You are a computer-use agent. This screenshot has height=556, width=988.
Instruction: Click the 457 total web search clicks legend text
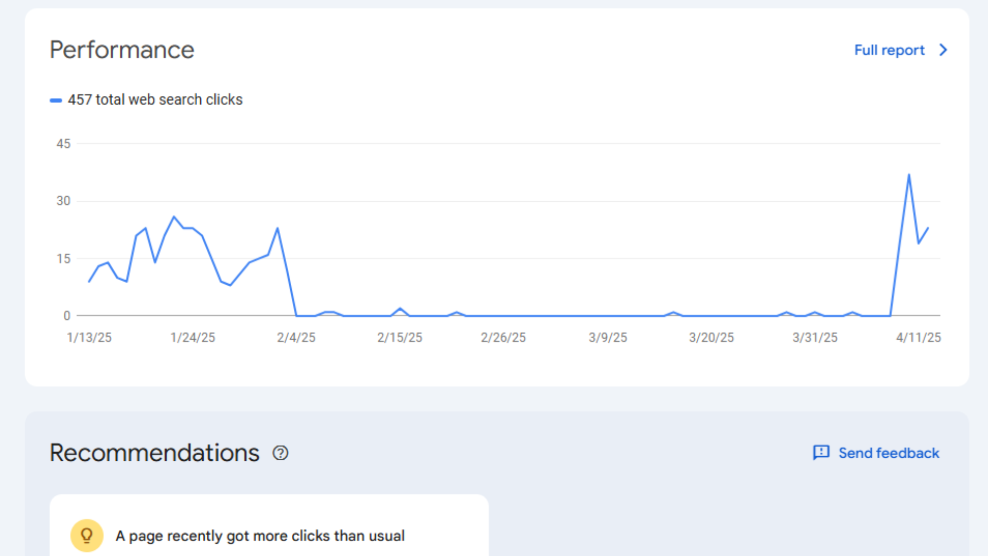tap(155, 99)
